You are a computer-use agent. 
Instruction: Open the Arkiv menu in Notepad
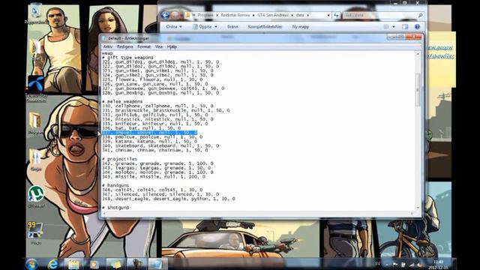(108, 46)
